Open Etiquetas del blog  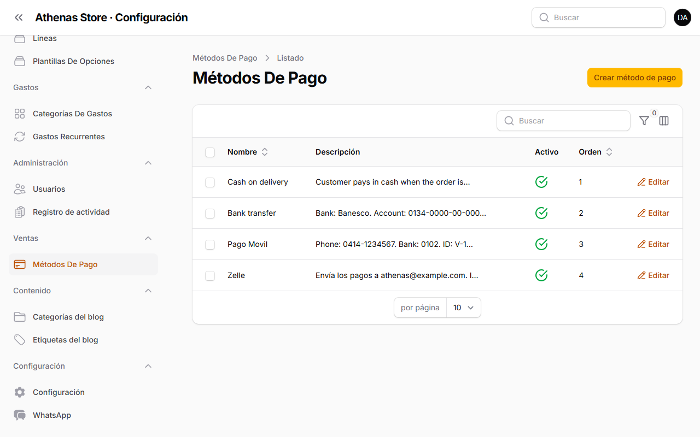pos(83,340)
